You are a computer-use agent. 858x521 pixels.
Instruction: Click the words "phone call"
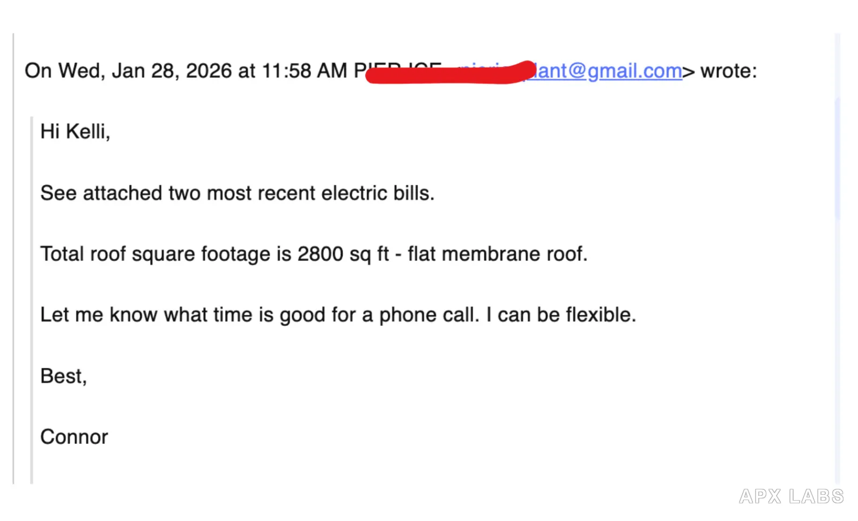(428, 315)
